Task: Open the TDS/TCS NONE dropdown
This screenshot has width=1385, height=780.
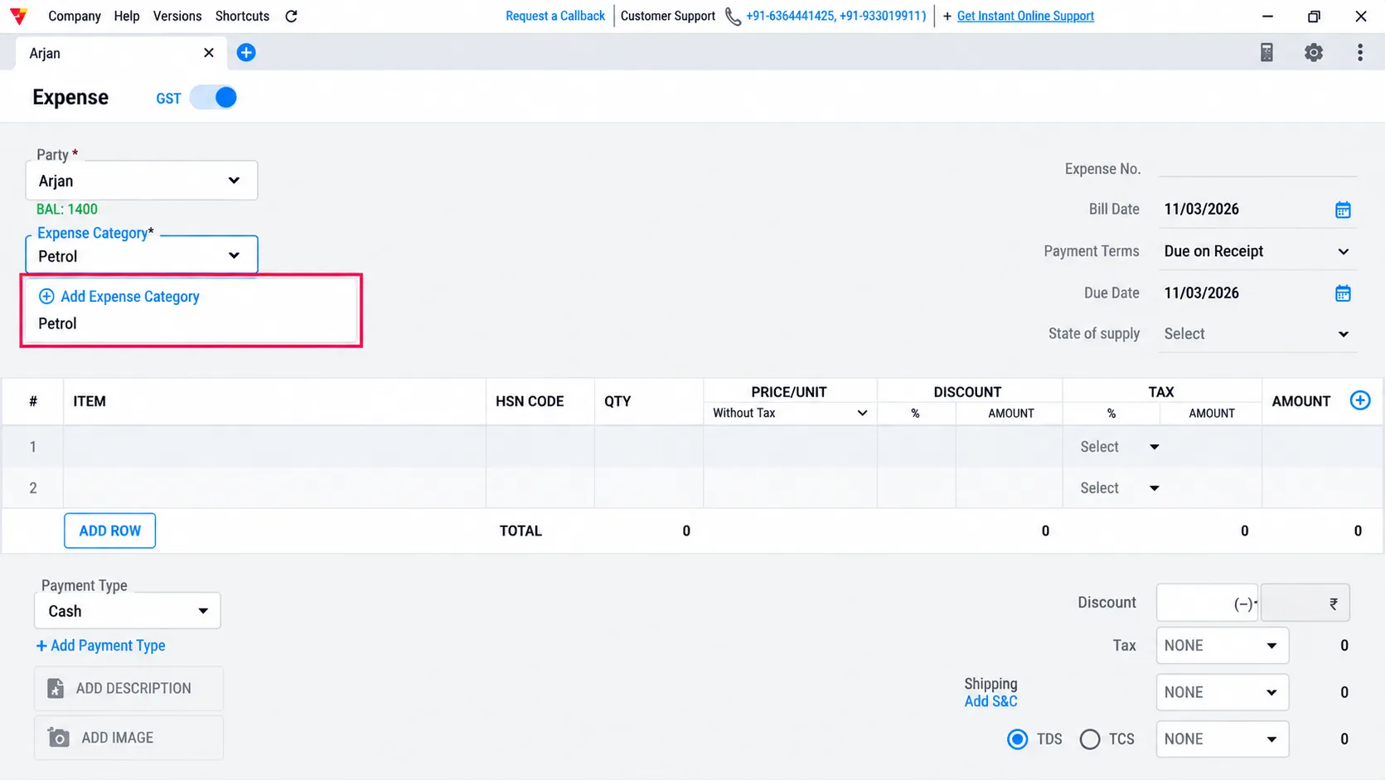Action: point(1223,739)
